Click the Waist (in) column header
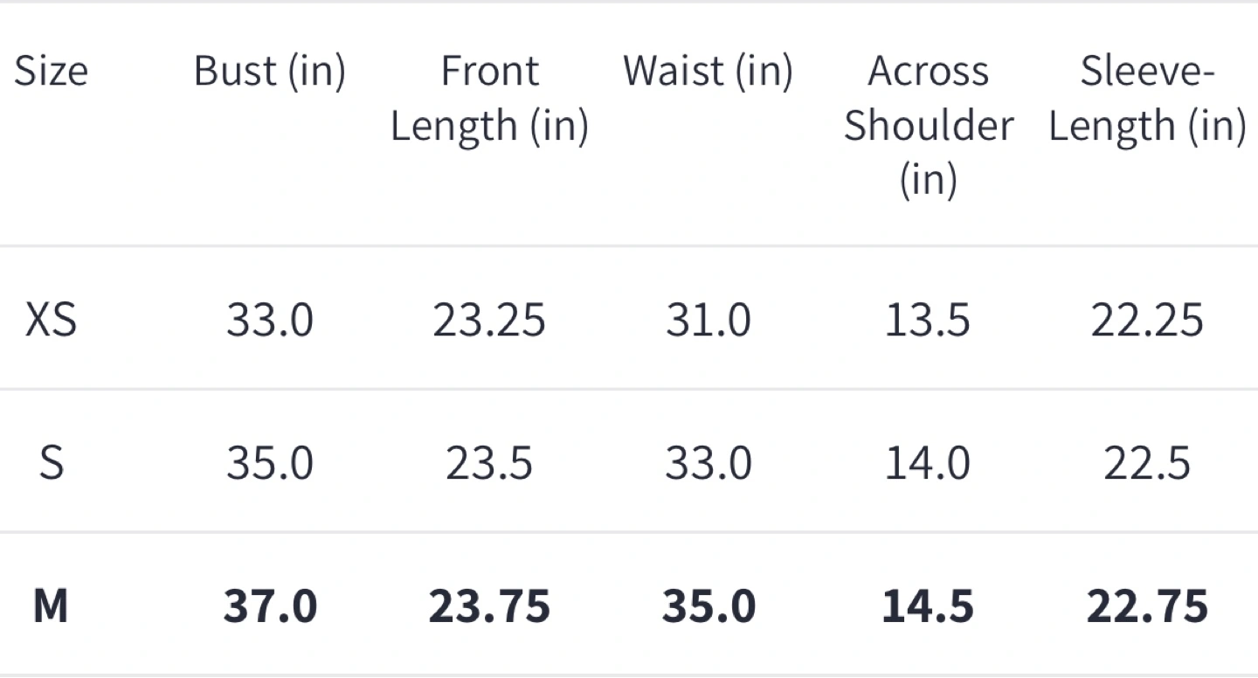 (708, 71)
